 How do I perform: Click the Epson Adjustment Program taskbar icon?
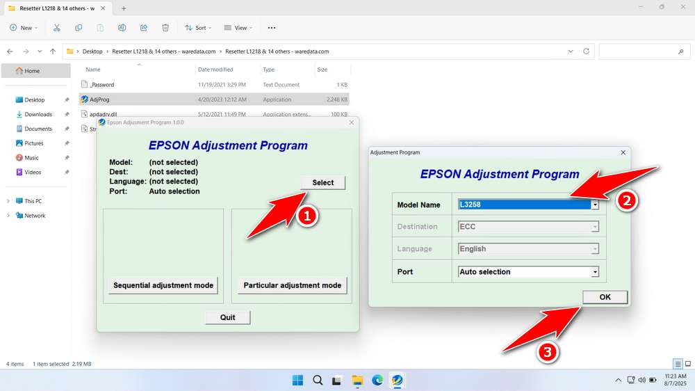(x=397, y=381)
